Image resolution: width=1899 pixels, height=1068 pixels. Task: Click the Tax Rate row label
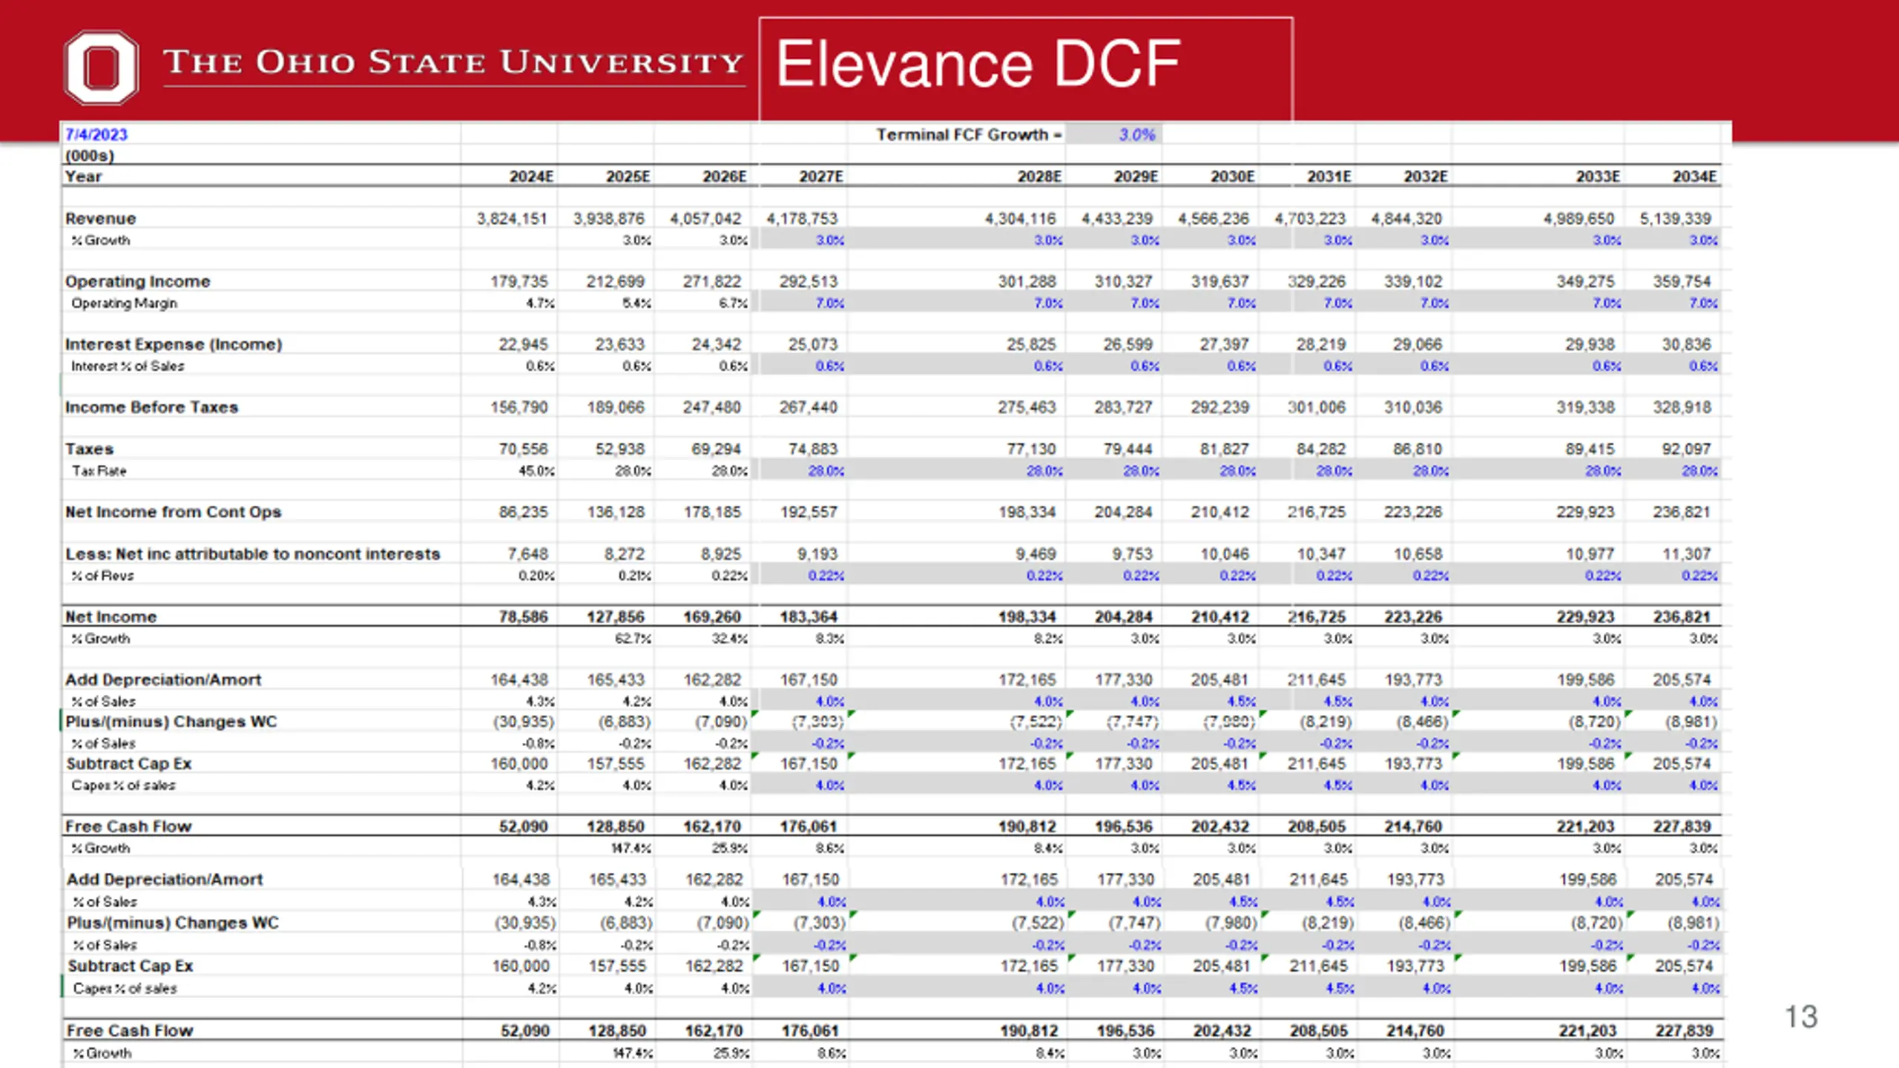99,471
